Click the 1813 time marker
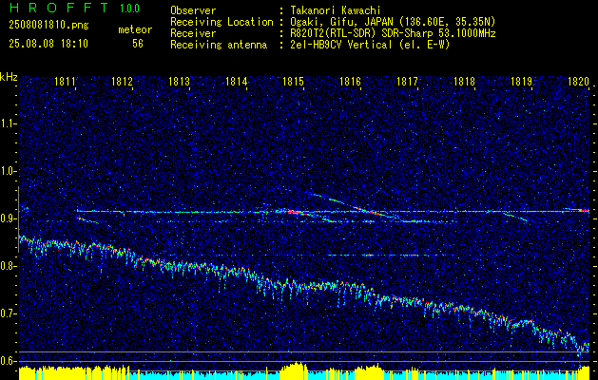This screenshot has height=380, width=598. 179,81
